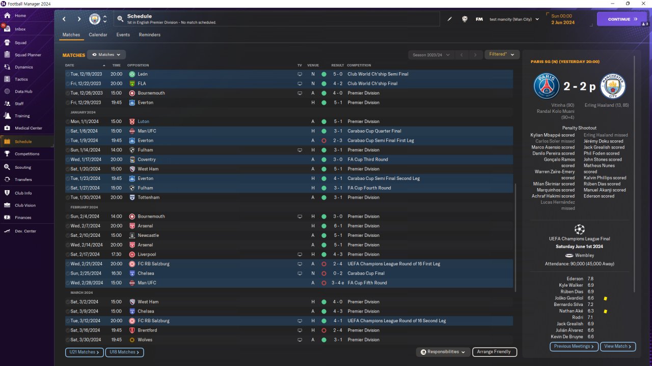Open the Finances sidebar icon

7,218
